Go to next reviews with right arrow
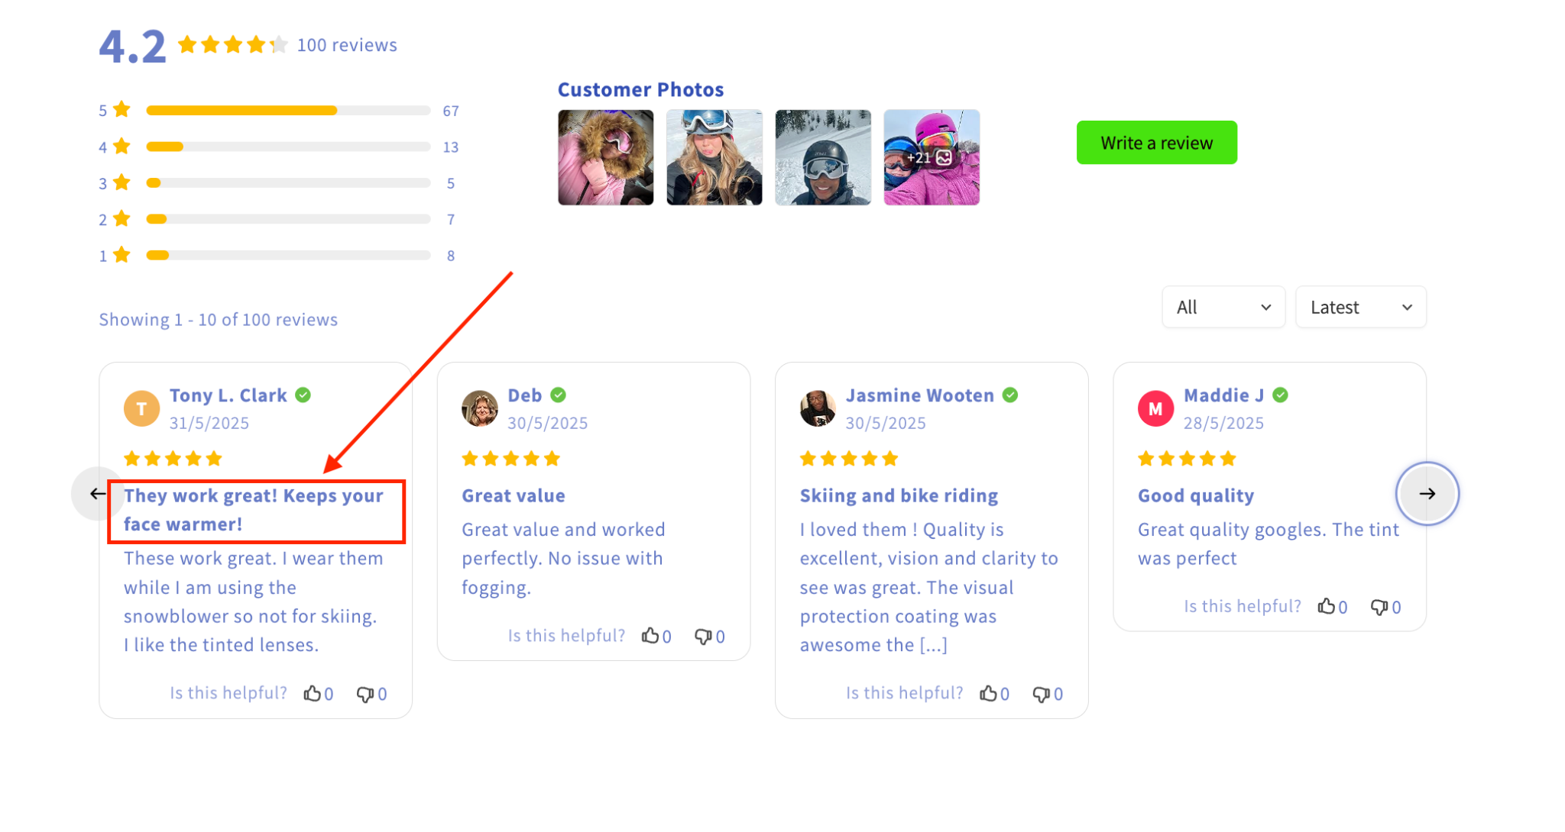 (1427, 493)
